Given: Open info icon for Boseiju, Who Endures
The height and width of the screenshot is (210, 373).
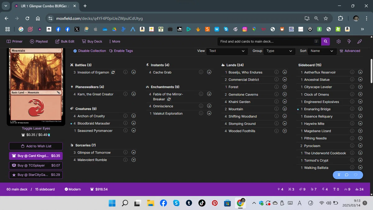Looking at the screenshot, I should tap(276, 72).
